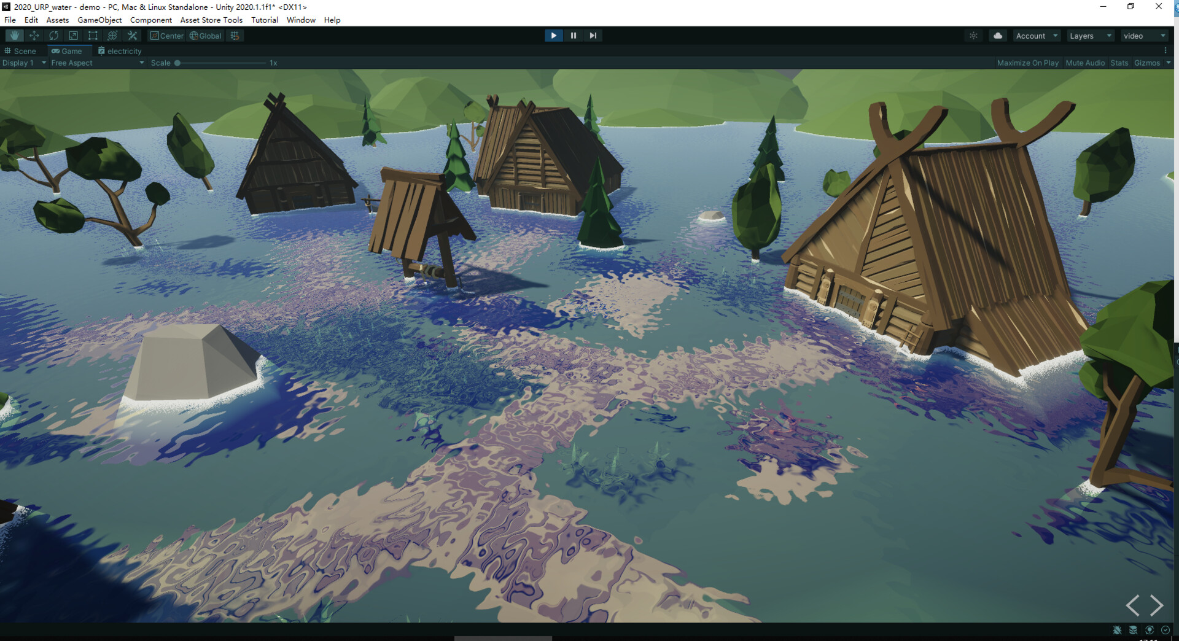This screenshot has width=1179, height=641.
Task: Open the Layers dropdown
Action: (1089, 36)
